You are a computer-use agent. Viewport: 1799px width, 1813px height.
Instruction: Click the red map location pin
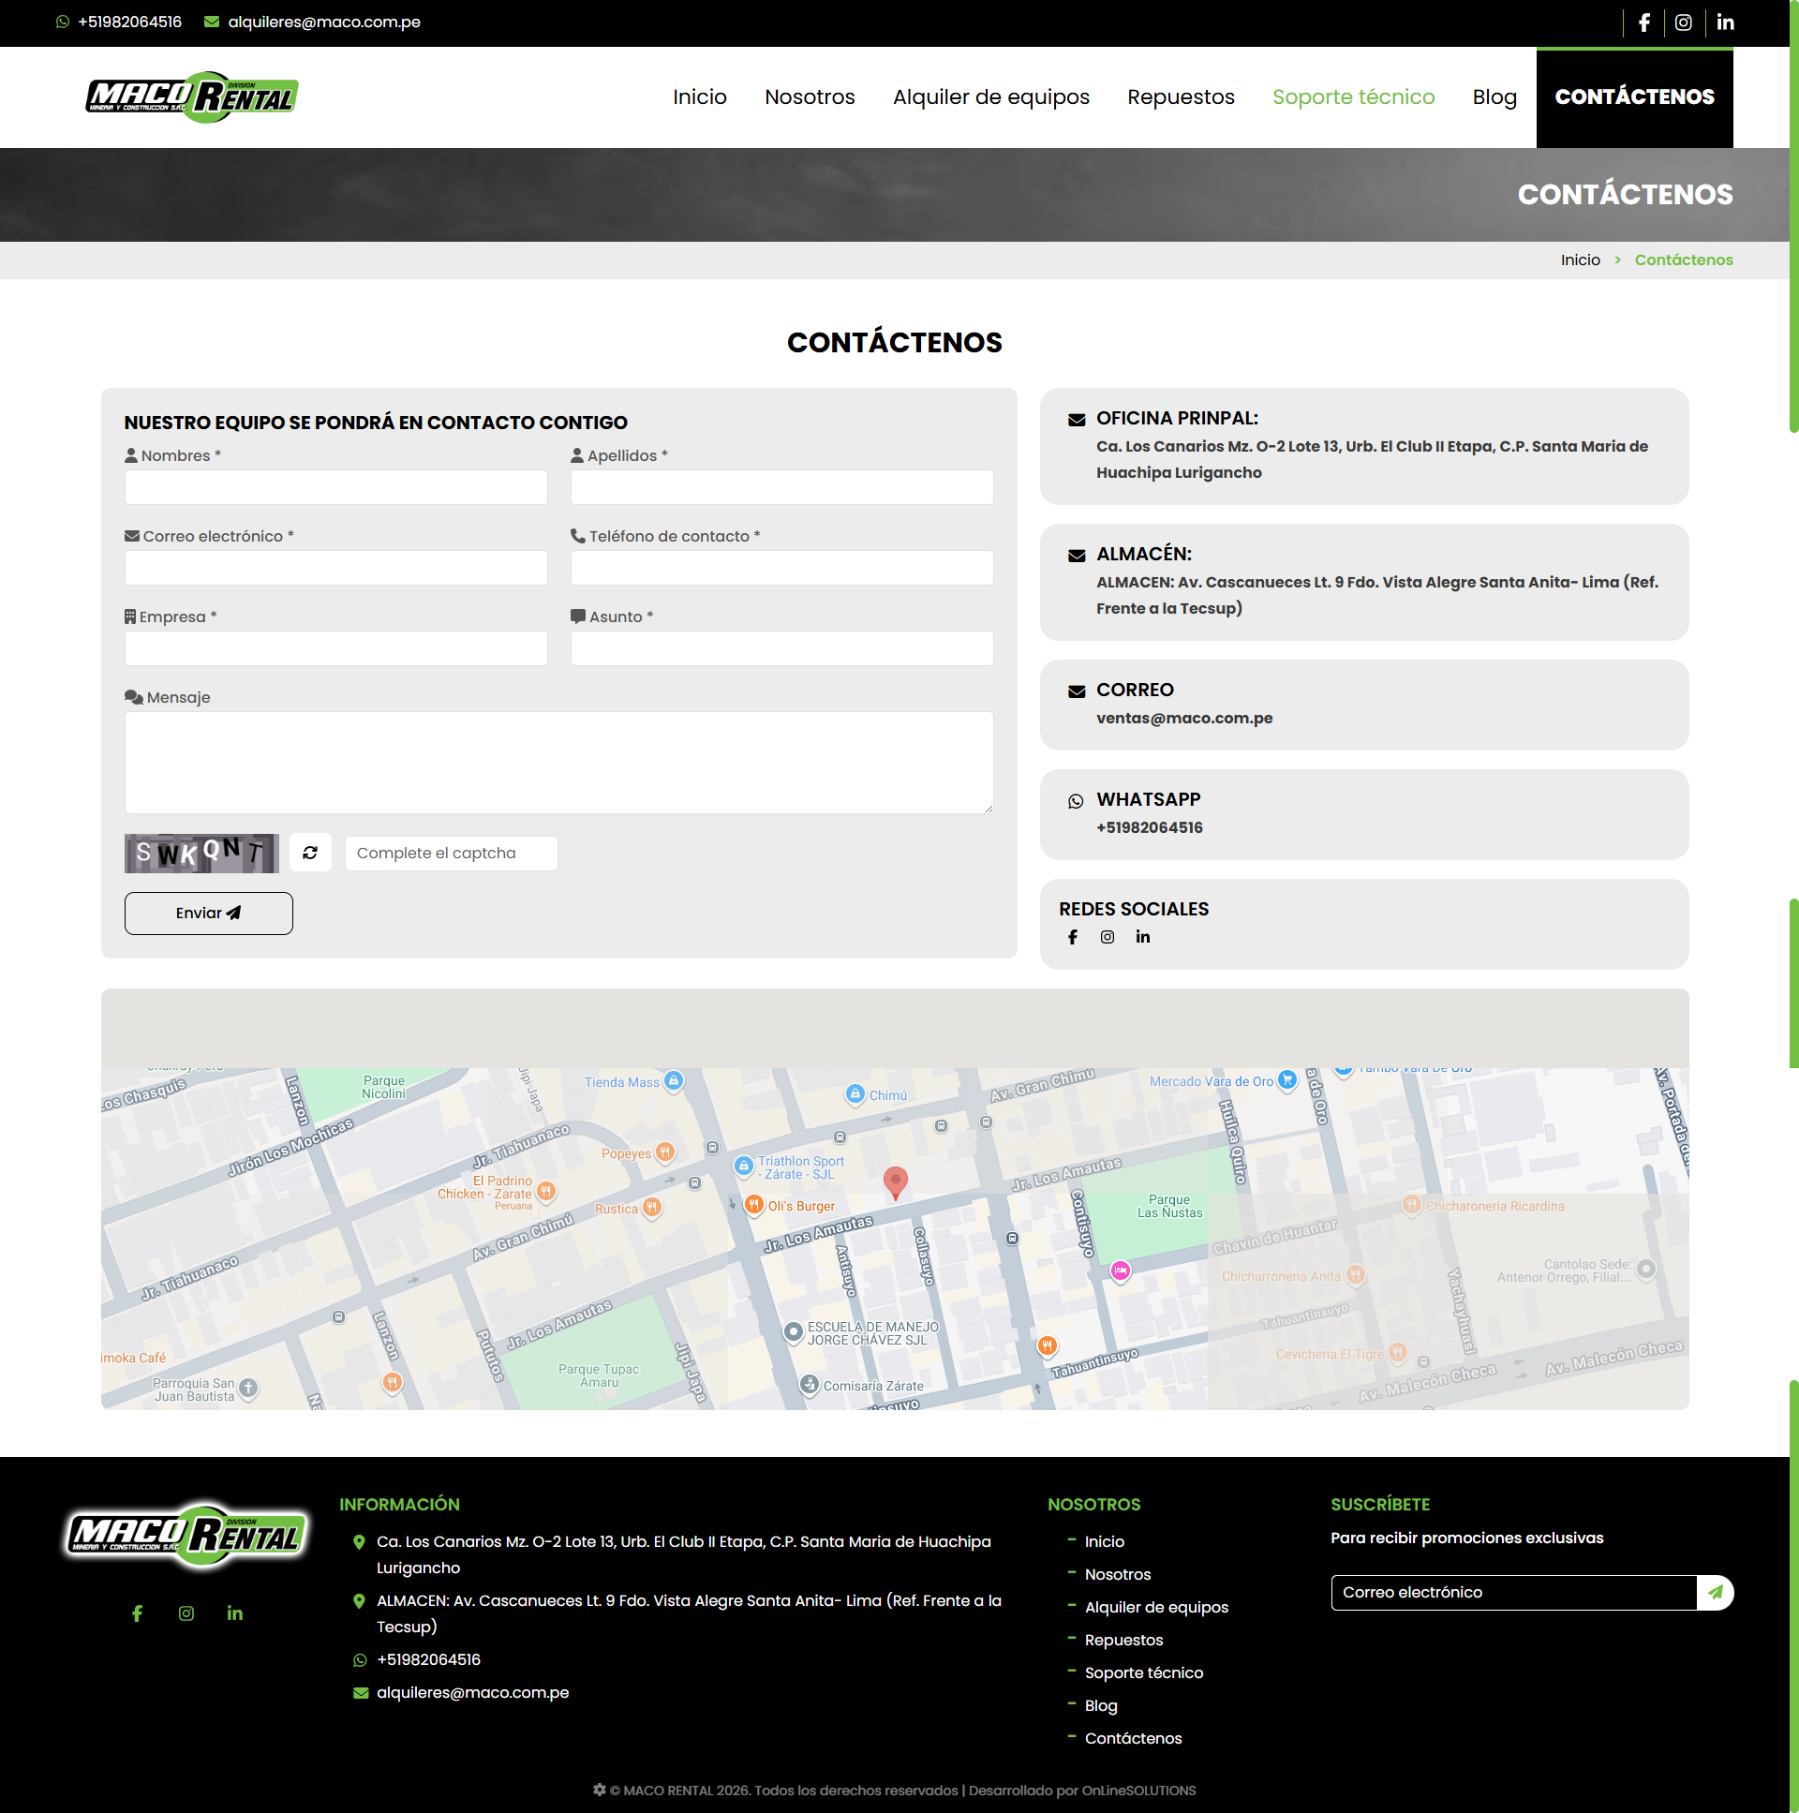pos(895,1181)
